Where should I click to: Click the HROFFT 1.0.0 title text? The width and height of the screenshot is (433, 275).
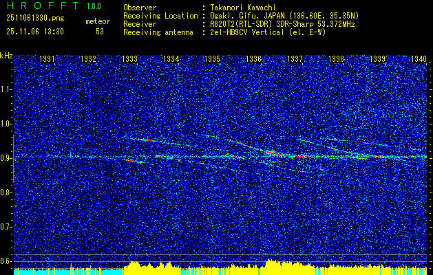(x=54, y=5)
